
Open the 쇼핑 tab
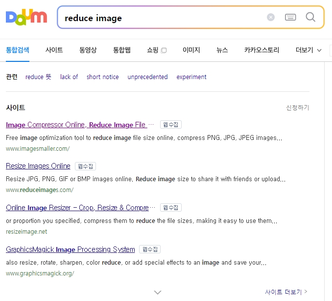tap(153, 50)
